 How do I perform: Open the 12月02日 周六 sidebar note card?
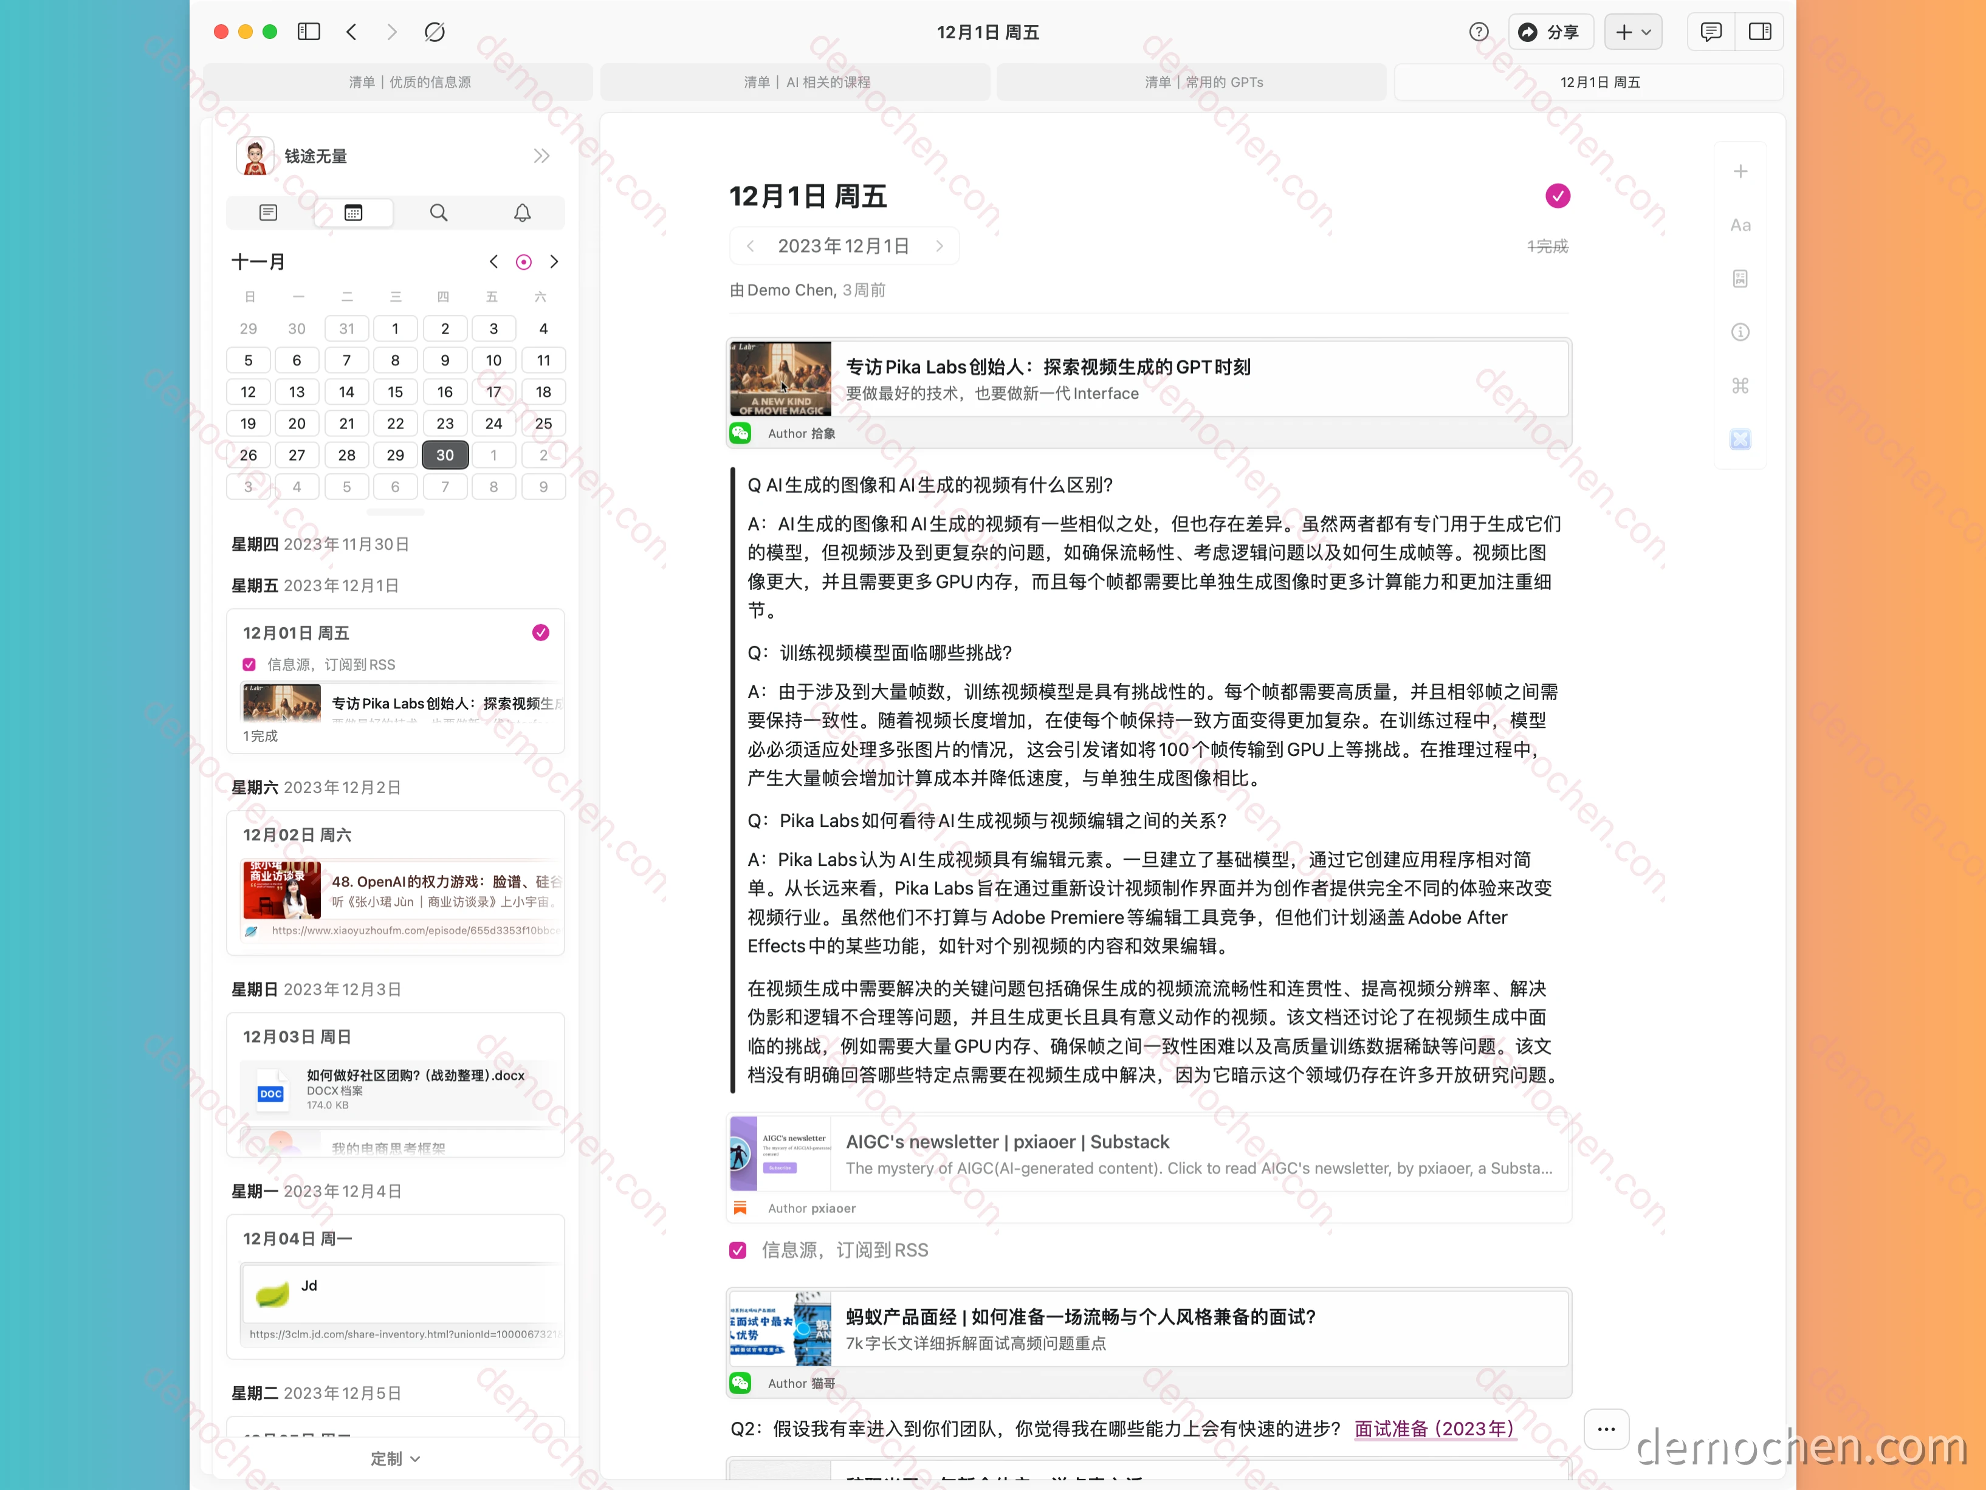(396, 882)
